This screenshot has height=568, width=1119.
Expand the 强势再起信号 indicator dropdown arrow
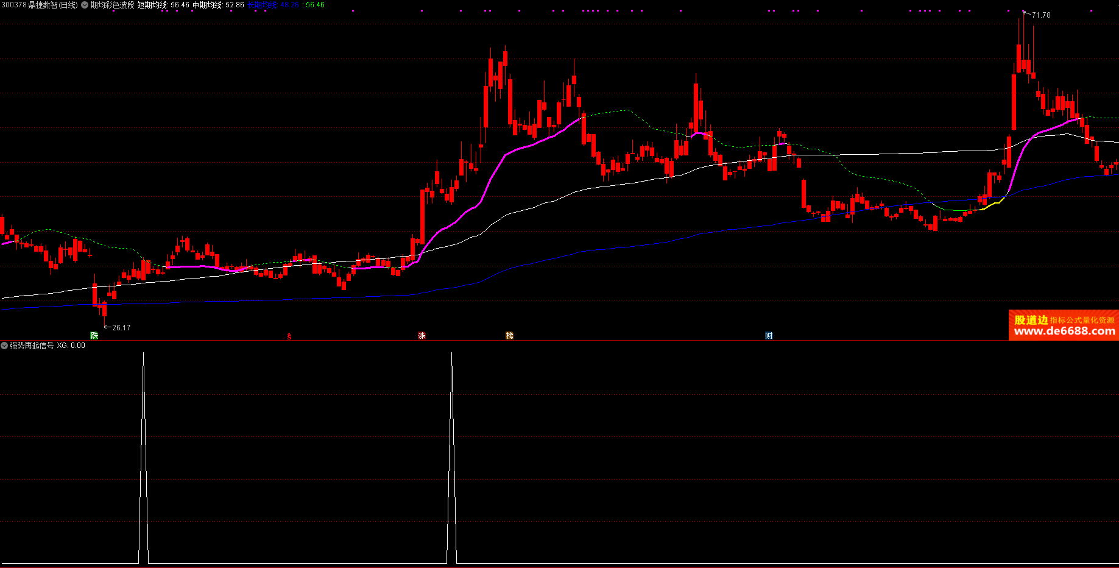tap(4, 346)
